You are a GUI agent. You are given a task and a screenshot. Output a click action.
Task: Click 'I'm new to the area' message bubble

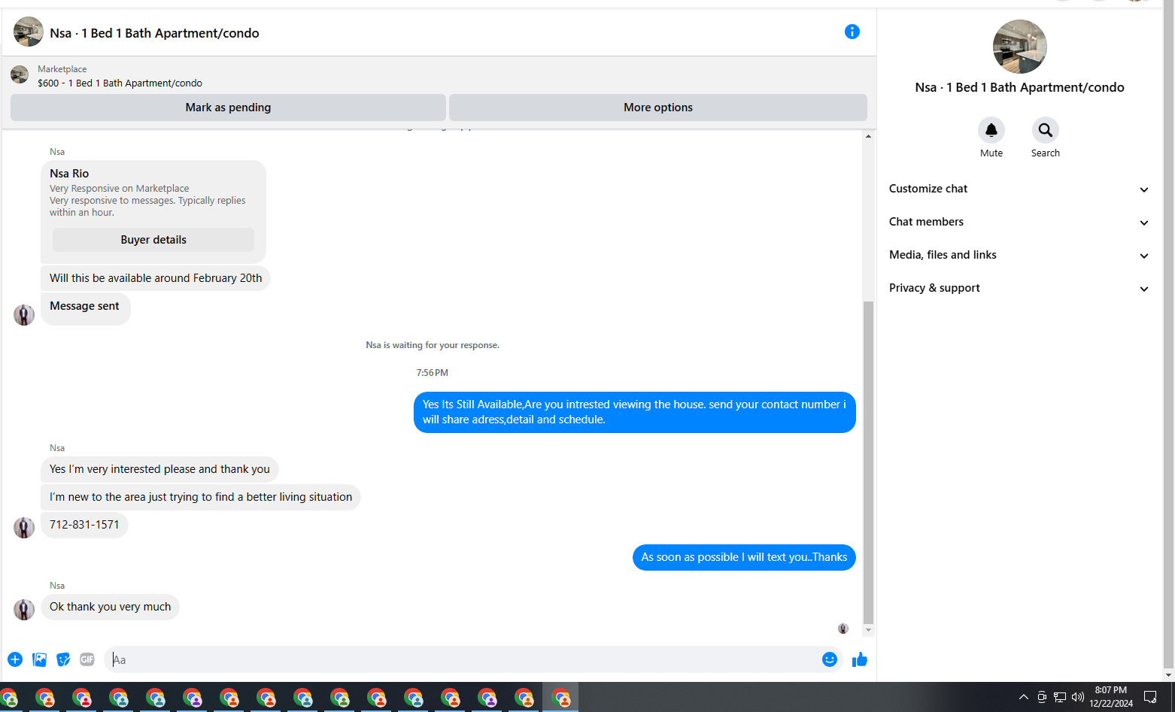point(201,497)
